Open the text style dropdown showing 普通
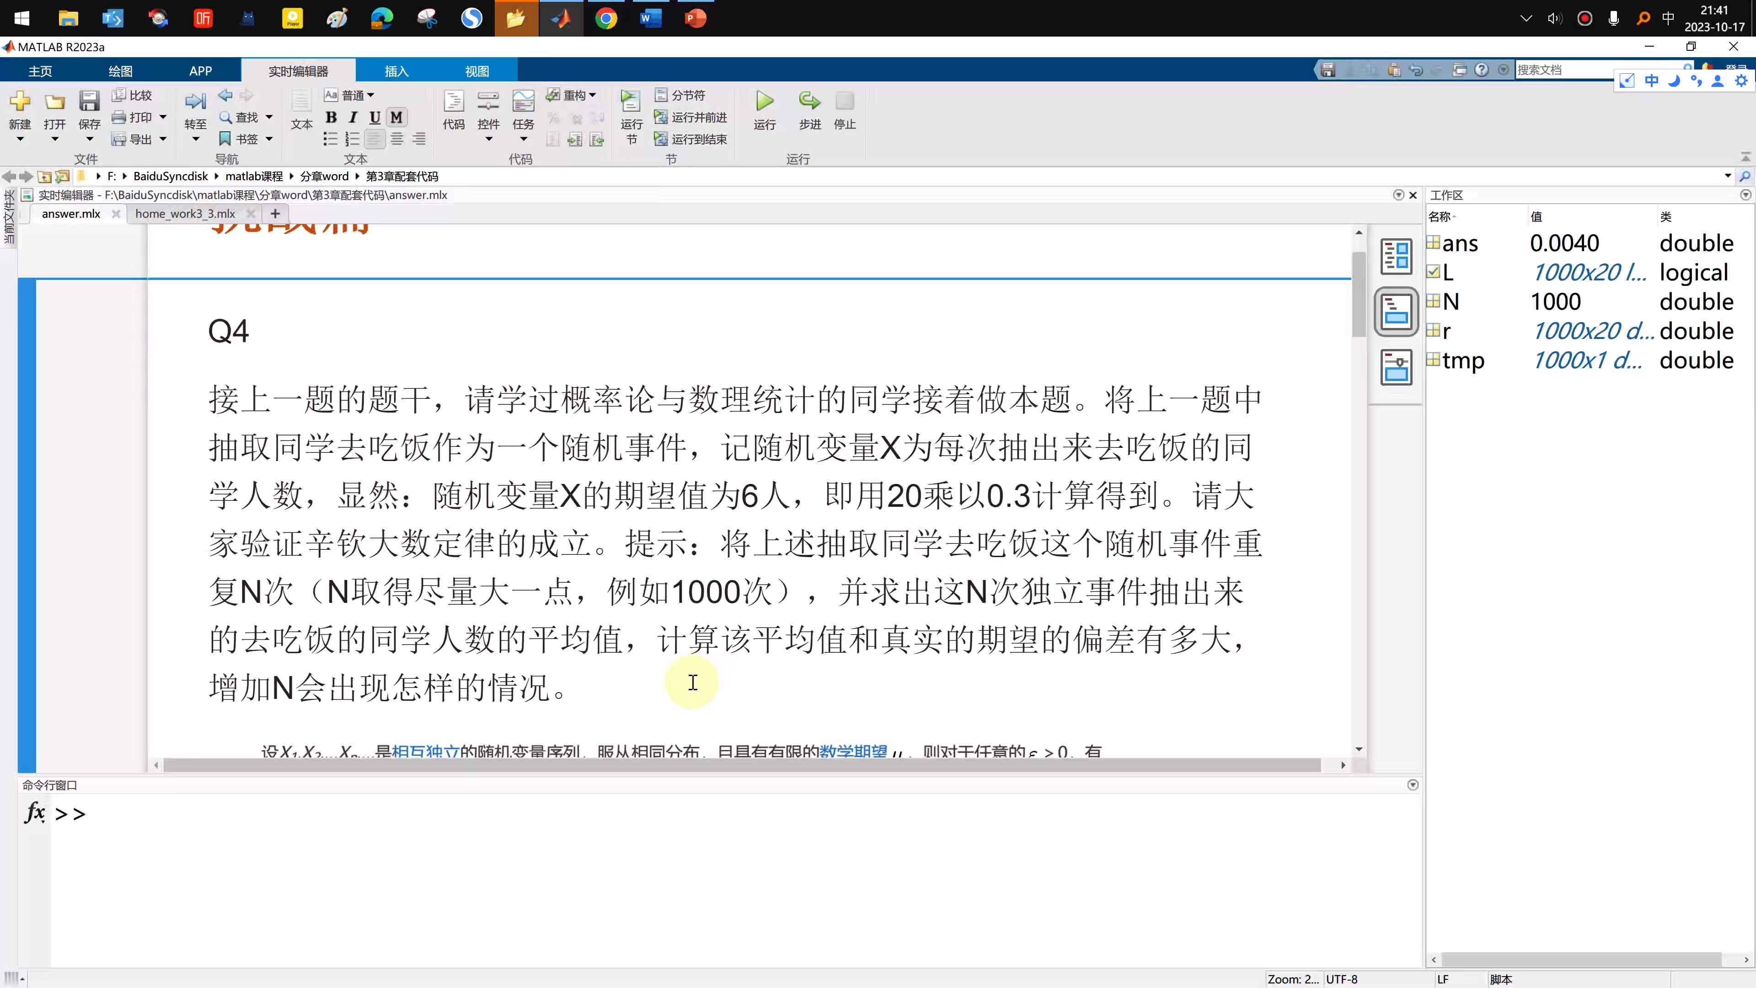This screenshot has height=988, width=1756. pos(355,95)
